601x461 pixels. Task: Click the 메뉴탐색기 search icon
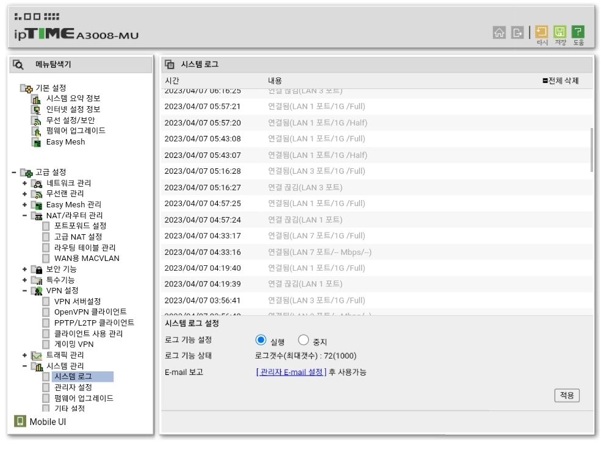coord(18,65)
